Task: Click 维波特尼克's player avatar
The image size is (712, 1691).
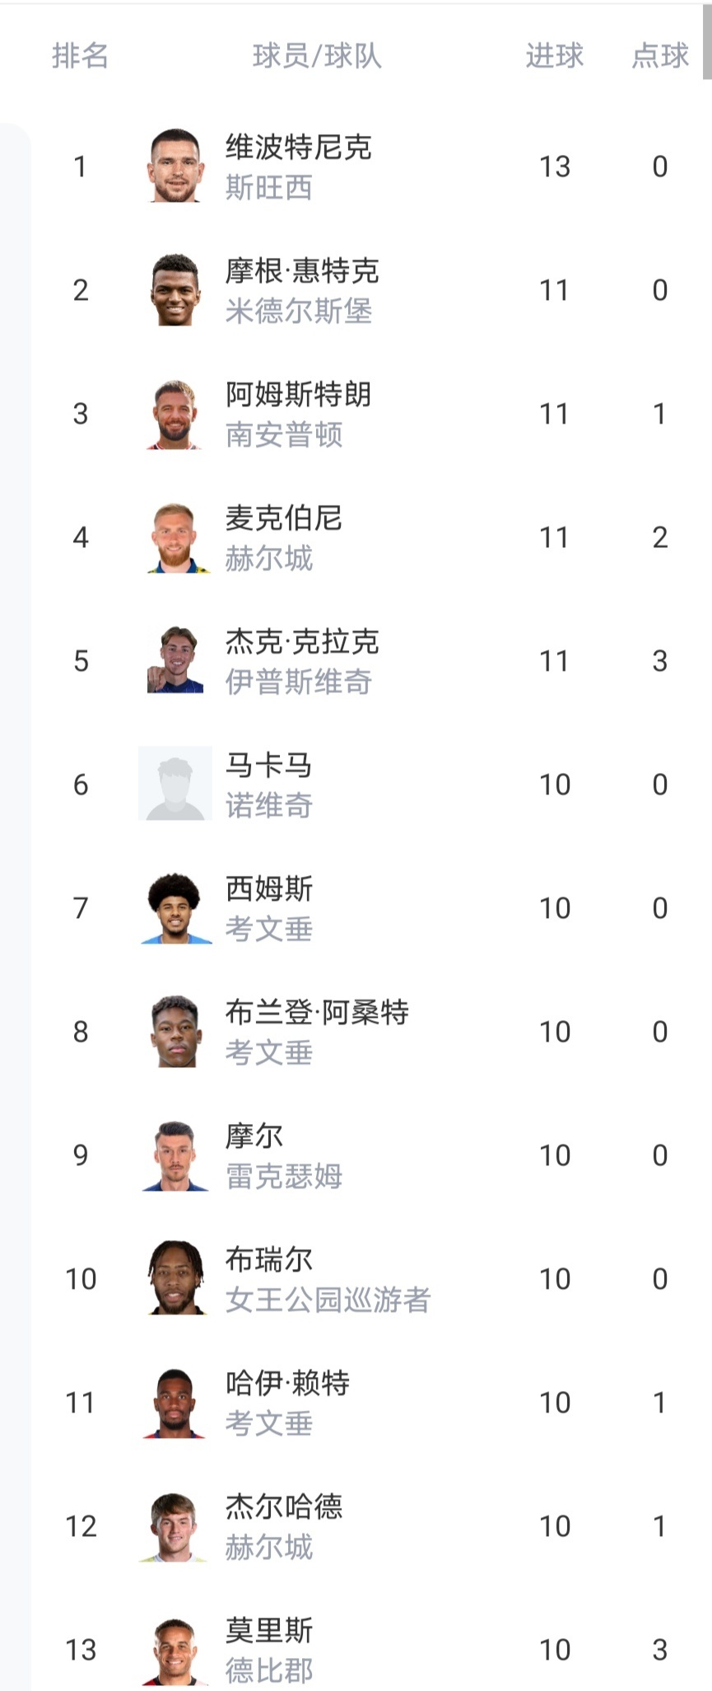Action: tap(175, 166)
